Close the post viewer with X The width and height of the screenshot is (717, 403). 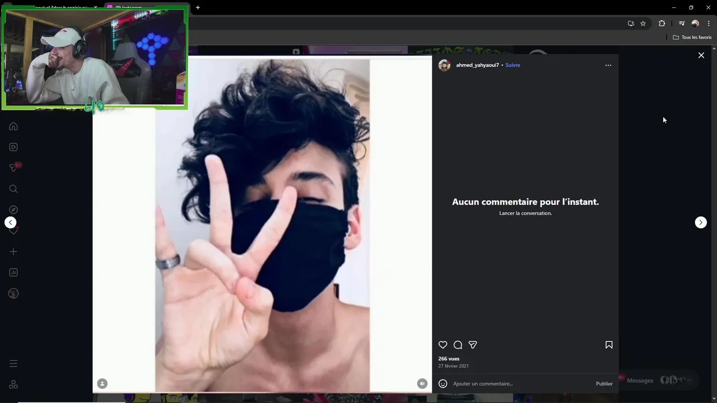(x=701, y=55)
